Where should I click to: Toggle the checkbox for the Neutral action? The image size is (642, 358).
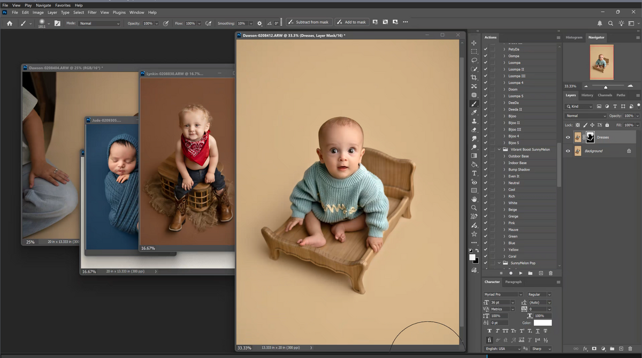485,183
